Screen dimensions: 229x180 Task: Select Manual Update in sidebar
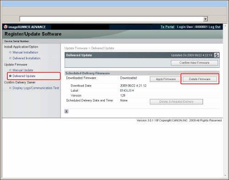[23, 70]
